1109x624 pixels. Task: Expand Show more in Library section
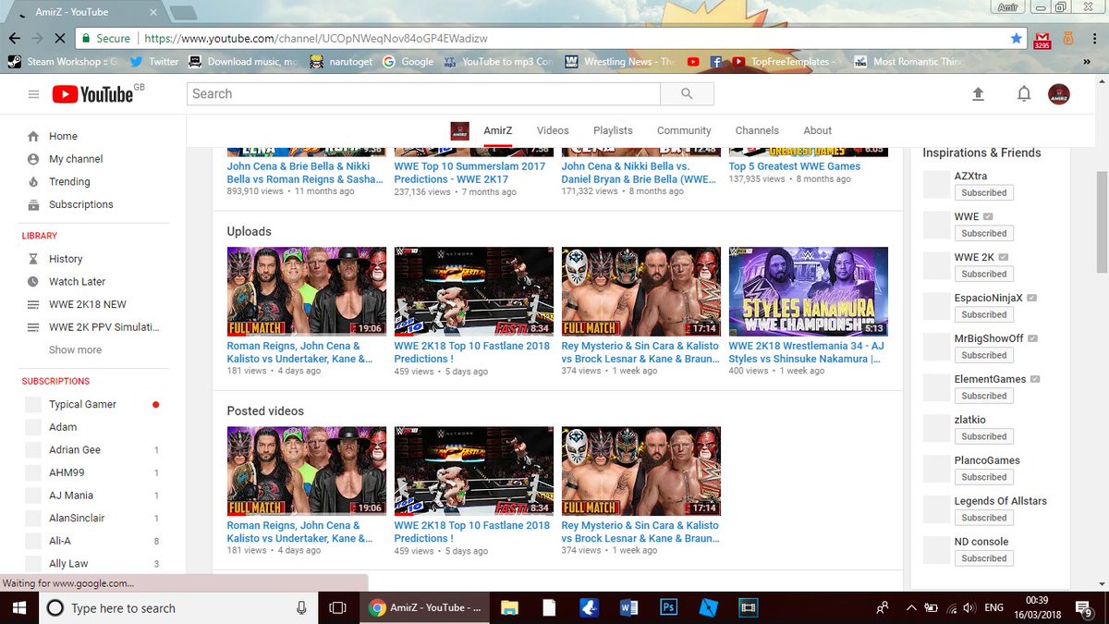click(x=75, y=349)
